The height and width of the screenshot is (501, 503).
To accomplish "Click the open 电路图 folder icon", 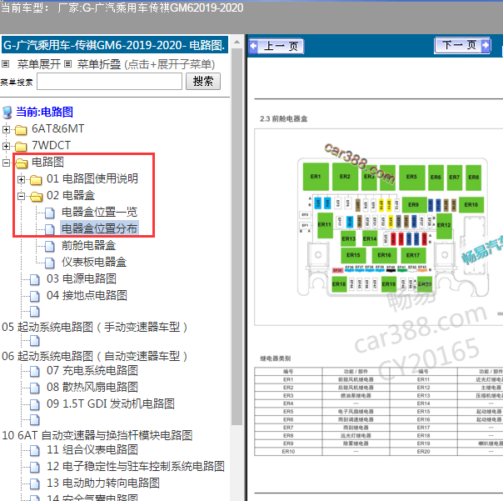I will (x=22, y=163).
